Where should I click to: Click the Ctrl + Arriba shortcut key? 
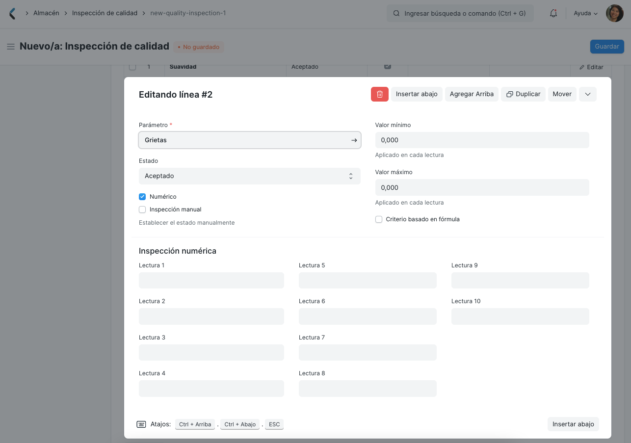tap(195, 424)
